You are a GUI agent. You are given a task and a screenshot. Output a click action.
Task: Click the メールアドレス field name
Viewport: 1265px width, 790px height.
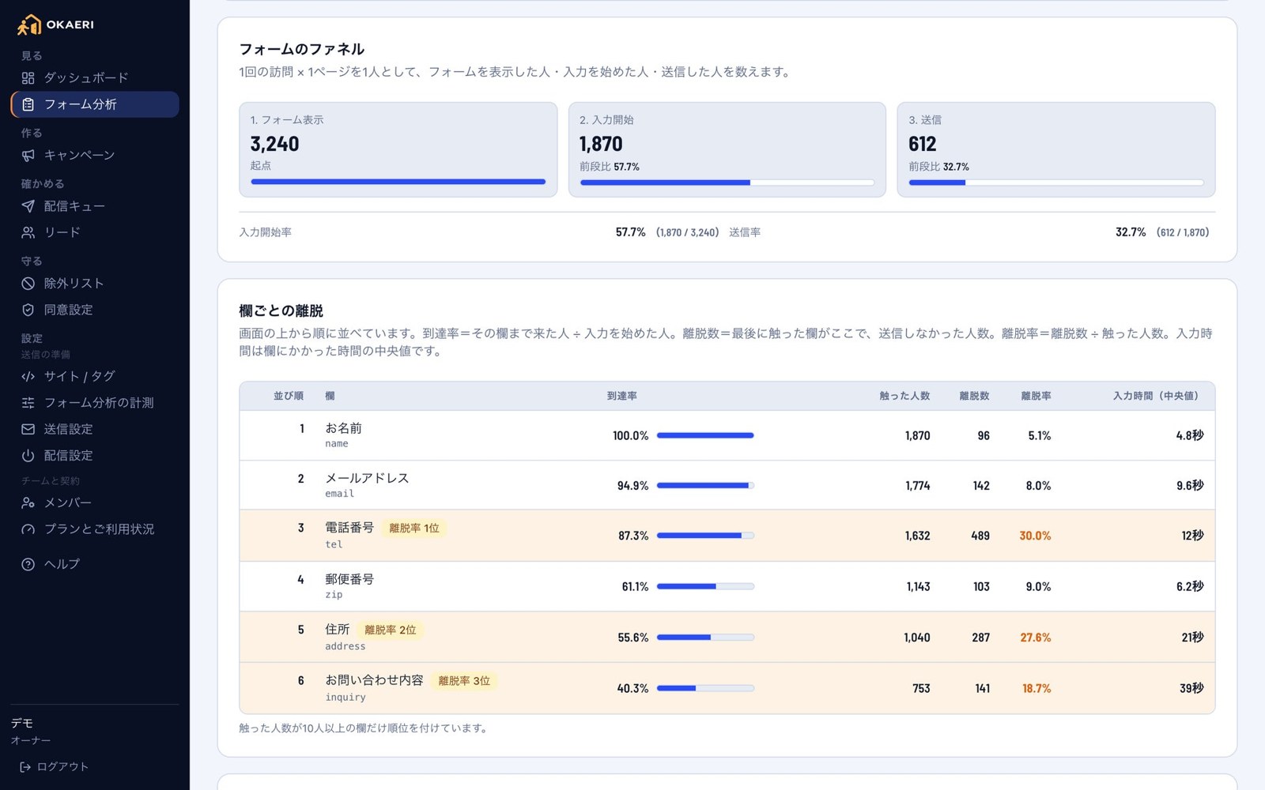(367, 478)
